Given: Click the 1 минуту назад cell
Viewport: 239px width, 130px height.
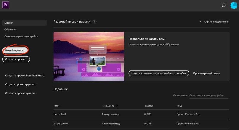Looking at the screenshot, I should tap(110, 114).
